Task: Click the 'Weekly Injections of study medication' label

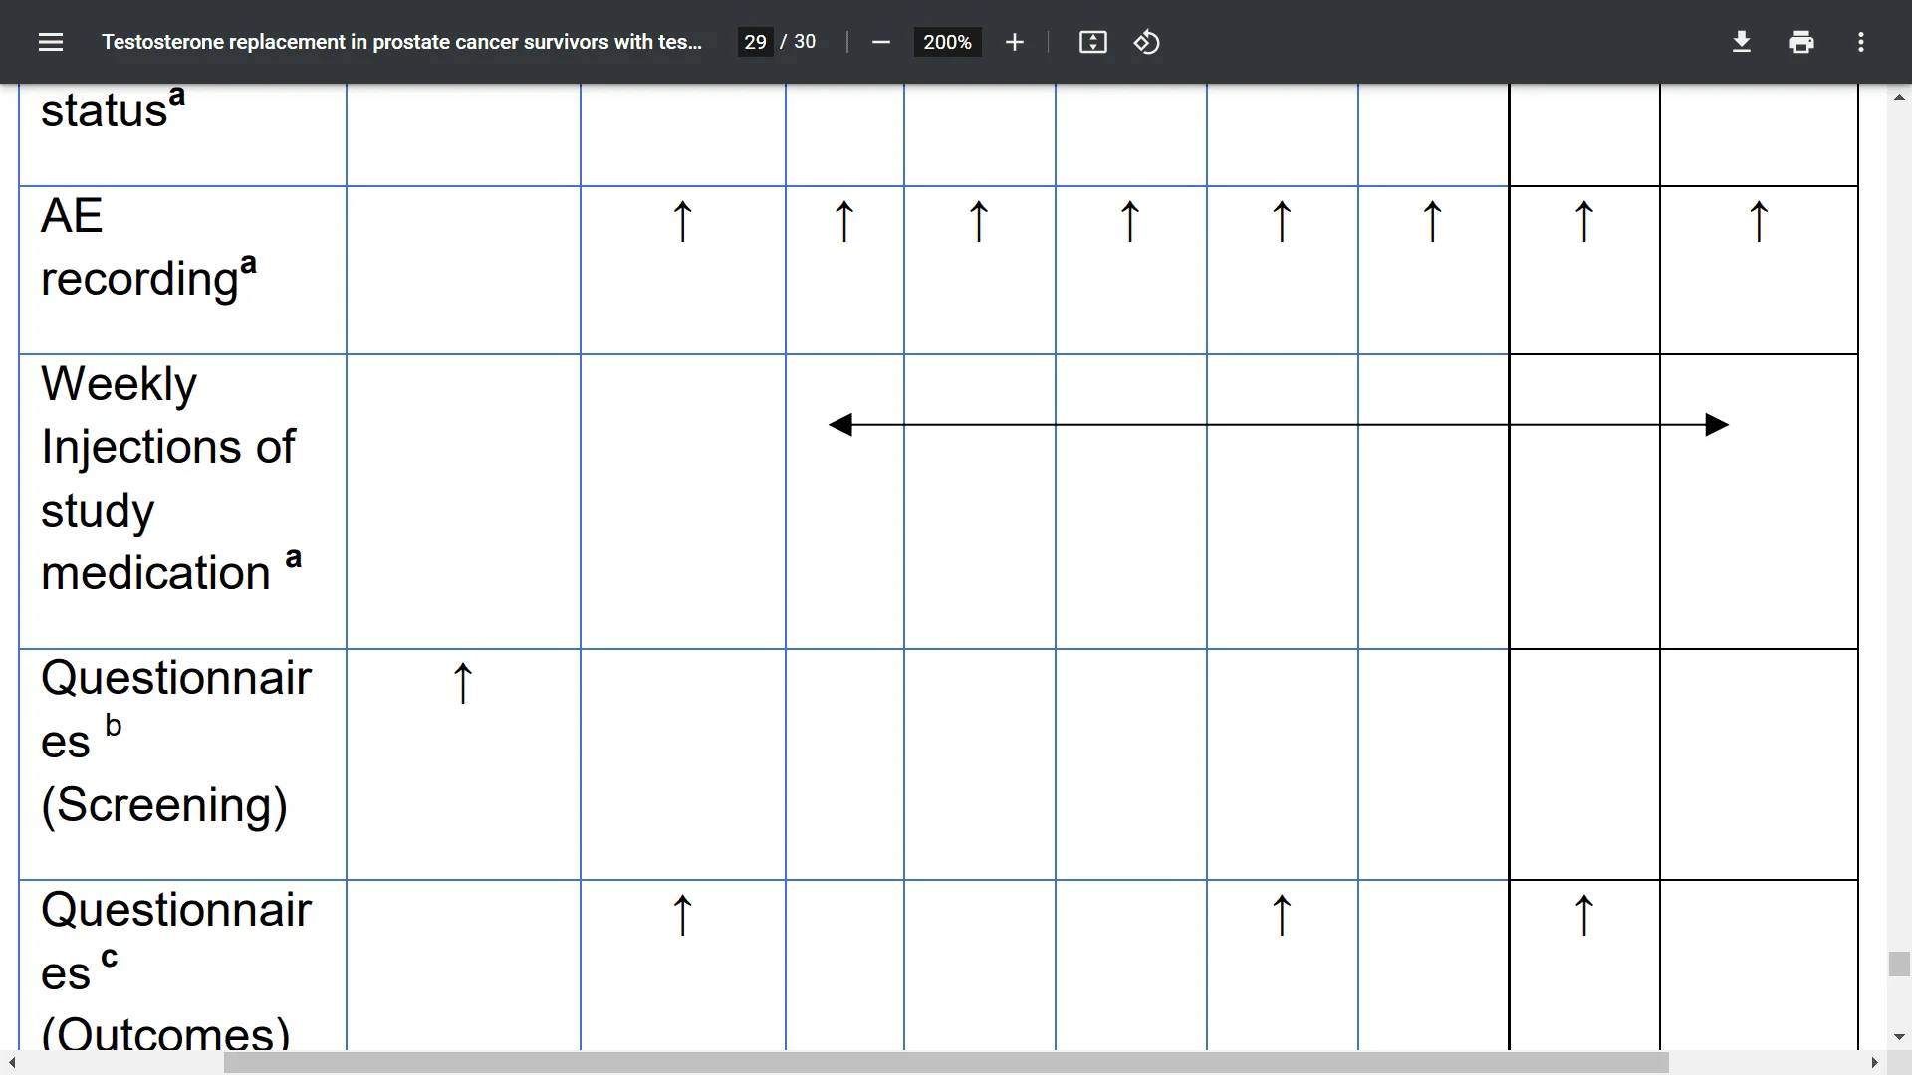Action: pos(170,479)
